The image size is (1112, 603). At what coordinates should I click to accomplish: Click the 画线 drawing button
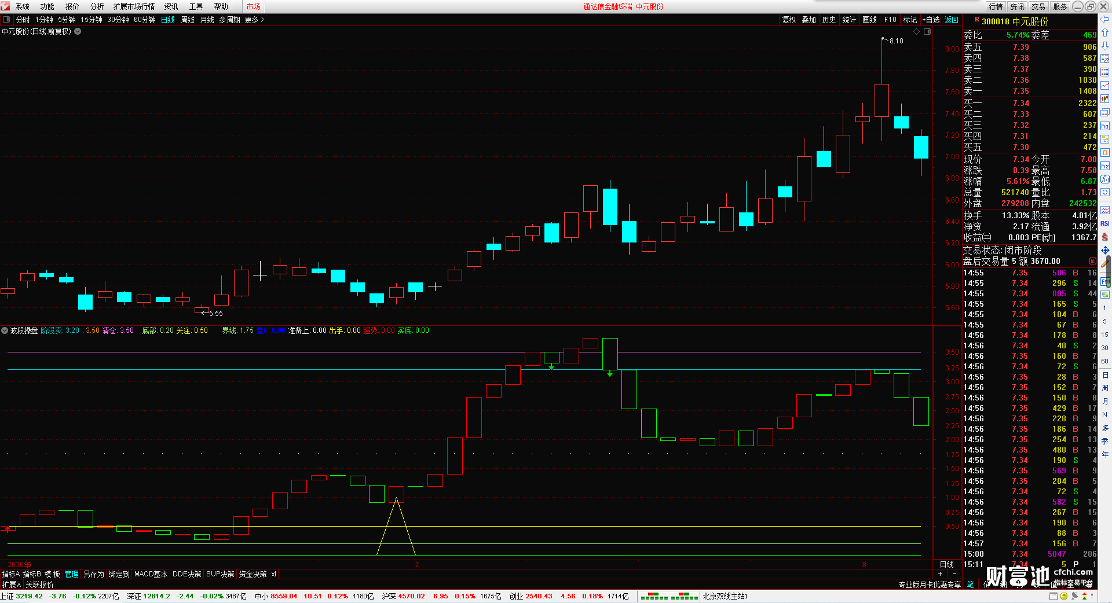870,20
